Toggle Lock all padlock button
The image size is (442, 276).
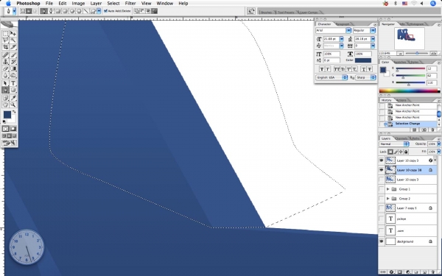tap(406, 152)
